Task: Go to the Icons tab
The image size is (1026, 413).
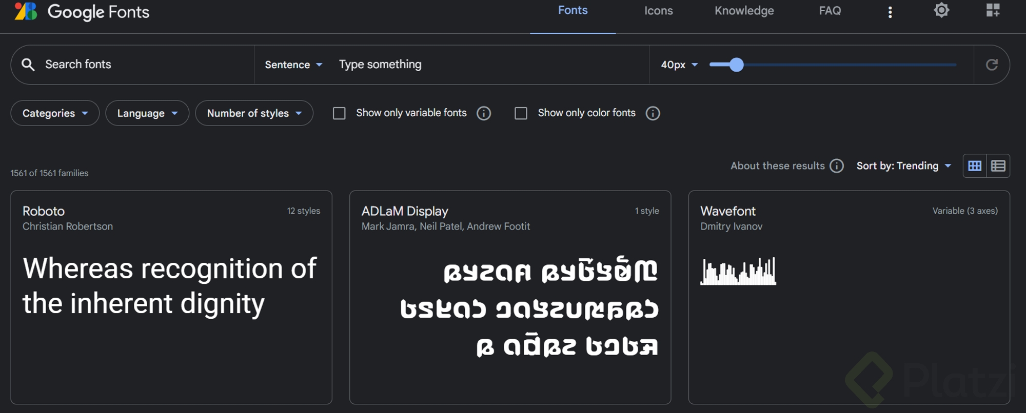Action: 658,11
